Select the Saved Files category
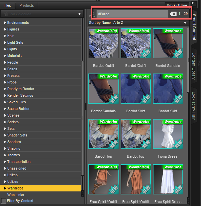Viewport: 201px width, 206px height. [x=17, y=102]
